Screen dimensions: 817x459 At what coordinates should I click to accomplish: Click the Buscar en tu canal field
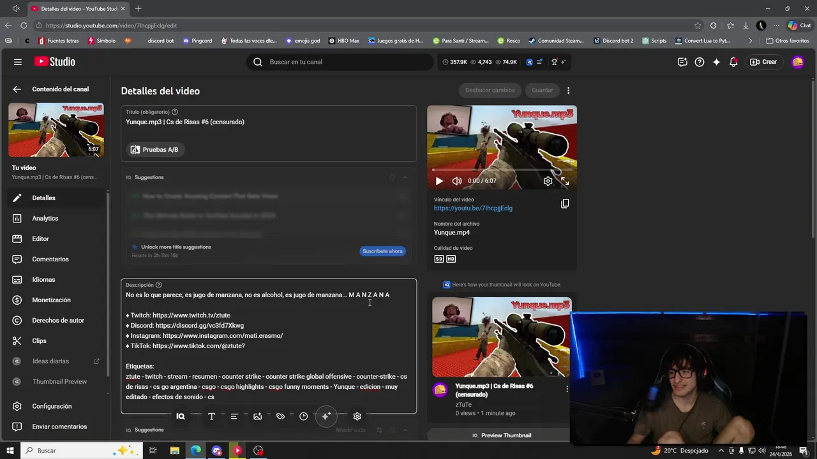point(340,62)
